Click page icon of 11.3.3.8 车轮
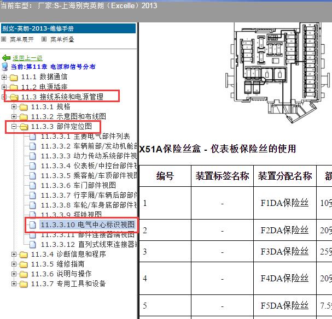 pos(33,205)
